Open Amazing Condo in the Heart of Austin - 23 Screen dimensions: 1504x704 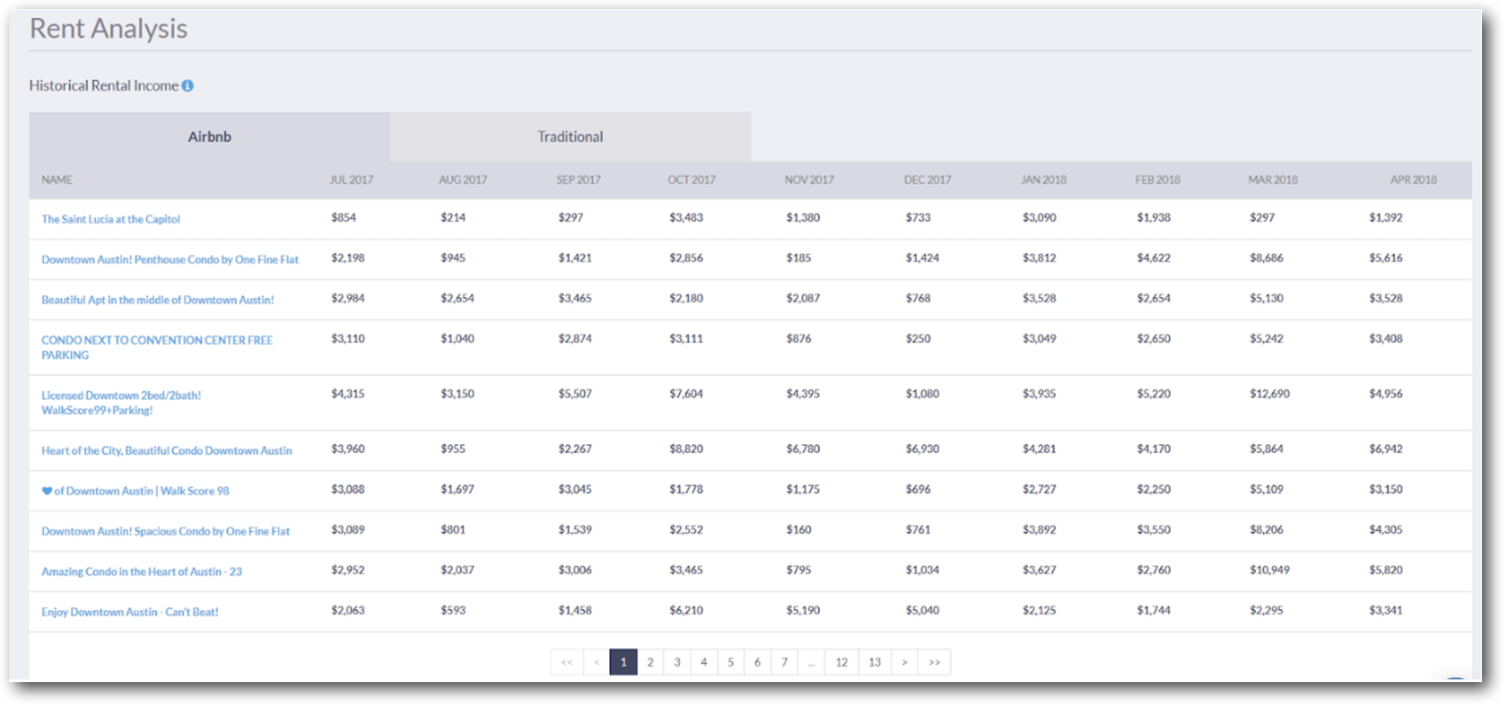click(x=142, y=571)
